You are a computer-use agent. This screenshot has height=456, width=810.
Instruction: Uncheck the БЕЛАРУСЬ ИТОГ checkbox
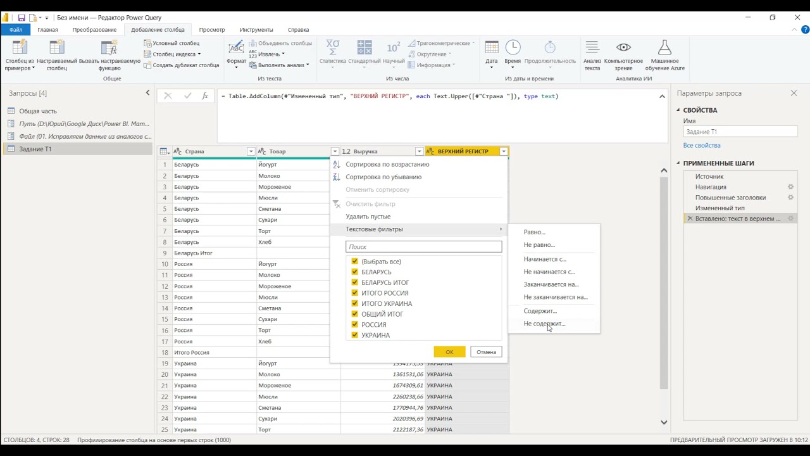click(x=354, y=282)
